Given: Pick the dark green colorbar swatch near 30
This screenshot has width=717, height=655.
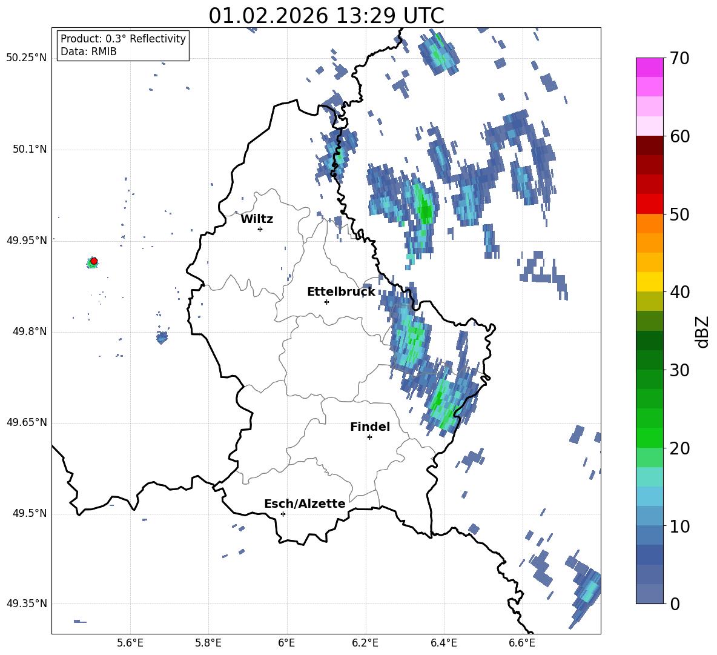Looking at the screenshot, I should 650,359.
